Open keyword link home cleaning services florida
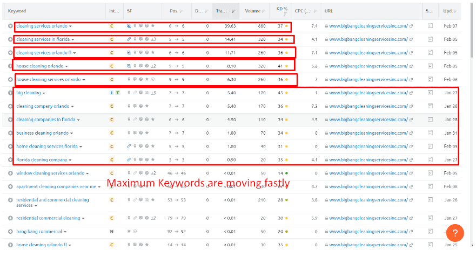 [47, 146]
